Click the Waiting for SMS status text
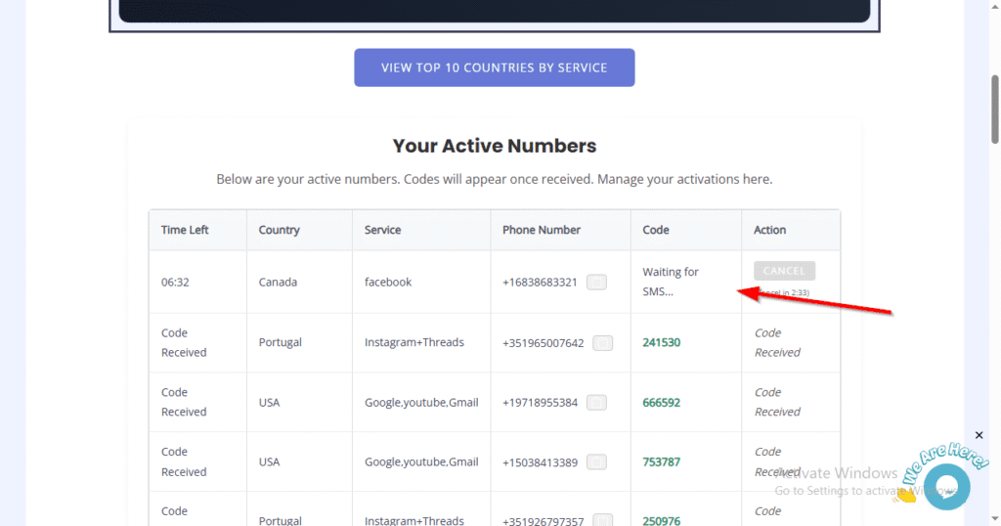The image size is (1001, 526). (671, 282)
